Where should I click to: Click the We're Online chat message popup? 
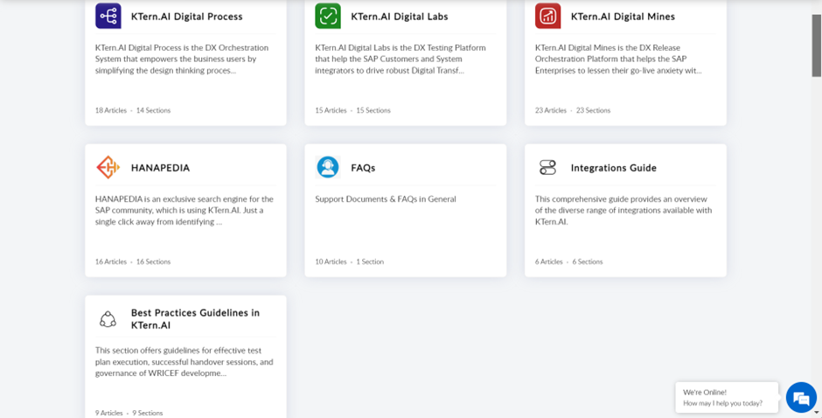point(727,398)
